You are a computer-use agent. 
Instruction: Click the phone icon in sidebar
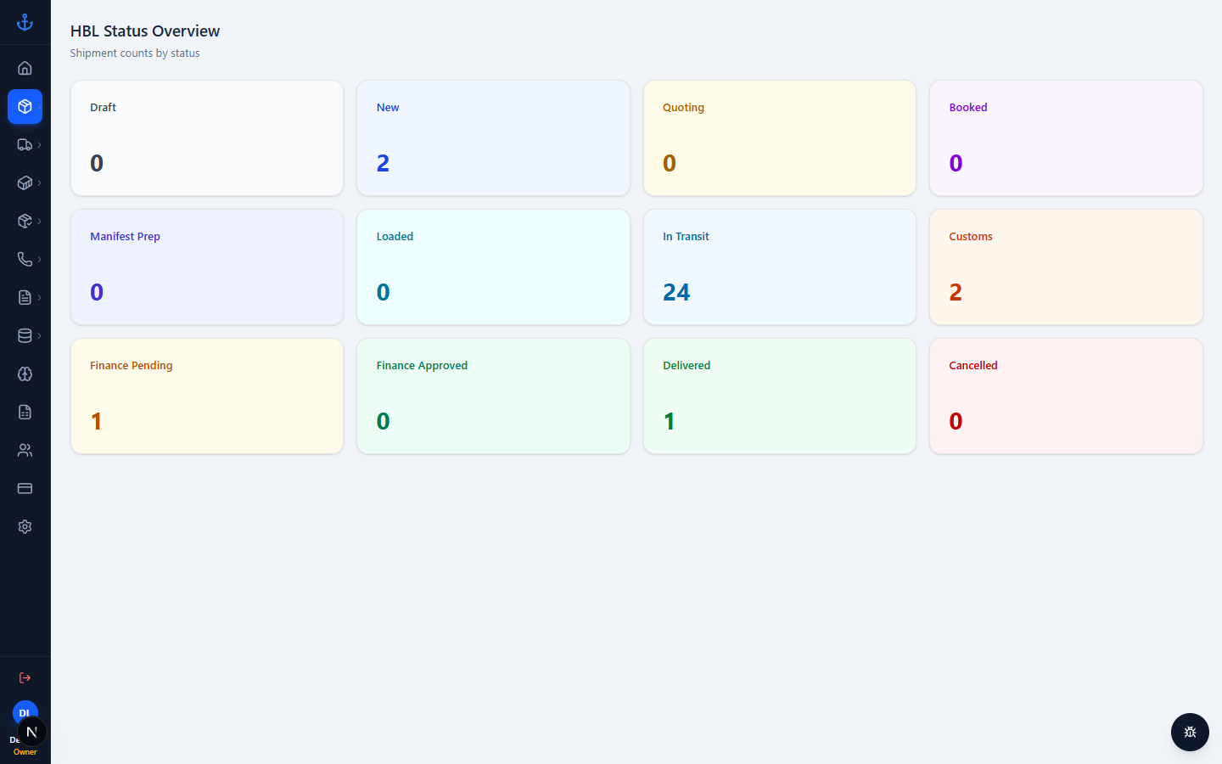[25, 259]
